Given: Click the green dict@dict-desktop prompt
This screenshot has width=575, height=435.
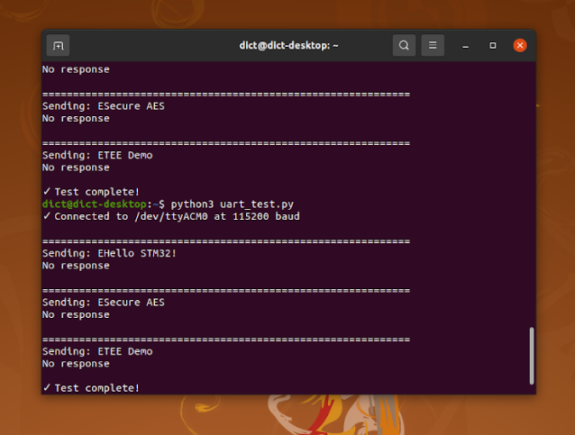Looking at the screenshot, I should pos(95,204).
